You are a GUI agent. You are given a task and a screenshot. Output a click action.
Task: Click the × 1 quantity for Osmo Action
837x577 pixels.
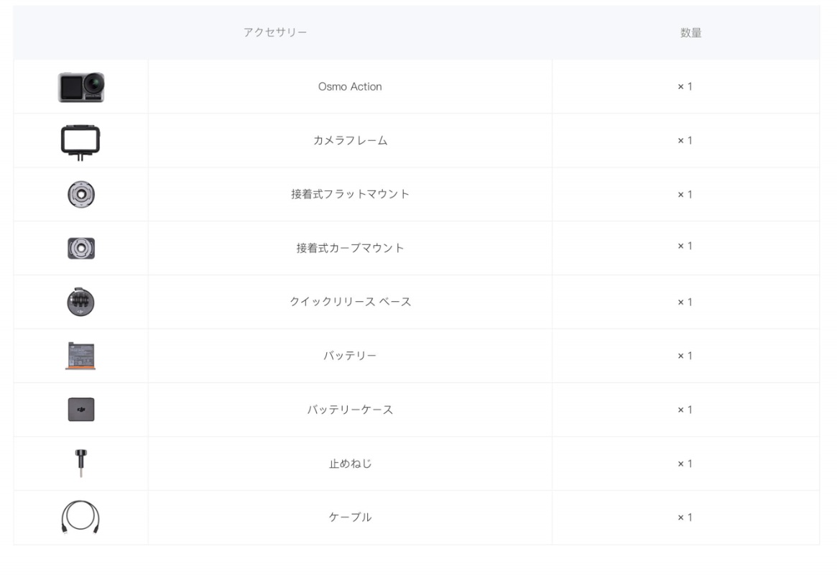coord(685,86)
